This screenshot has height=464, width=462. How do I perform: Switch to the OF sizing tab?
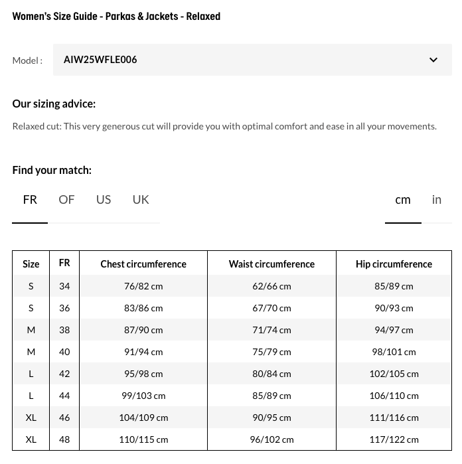pos(66,200)
